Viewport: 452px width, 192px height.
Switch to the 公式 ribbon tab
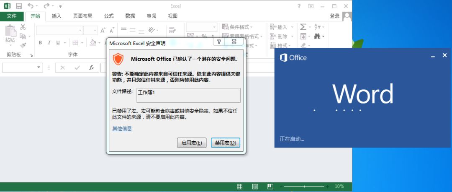click(x=109, y=16)
